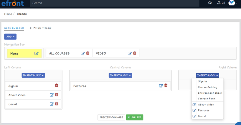Click the Central Column label
This screenshot has width=241, height=125.
click(120, 67)
